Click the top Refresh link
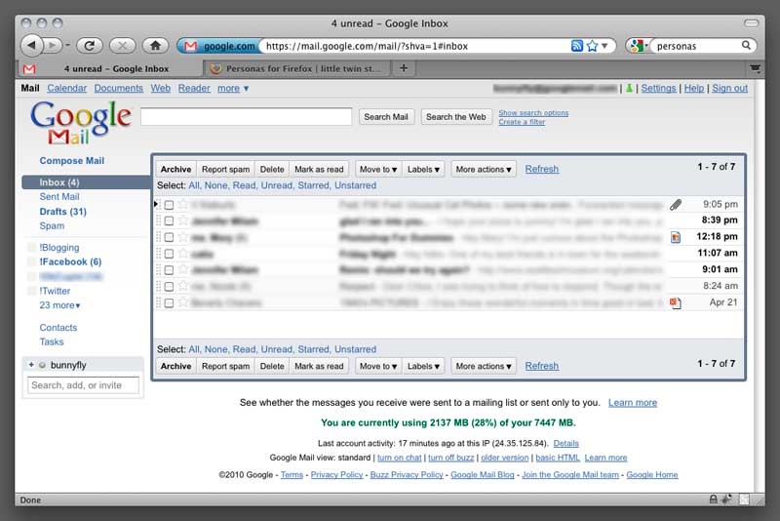Screen dimensions: 780x521 (x=542, y=169)
